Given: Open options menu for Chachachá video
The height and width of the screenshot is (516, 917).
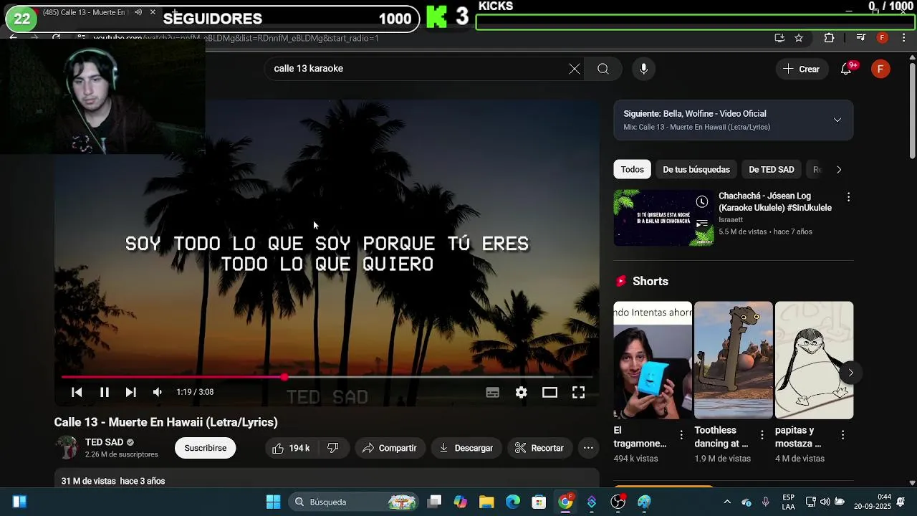Looking at the screenshot, I should 848,197.
